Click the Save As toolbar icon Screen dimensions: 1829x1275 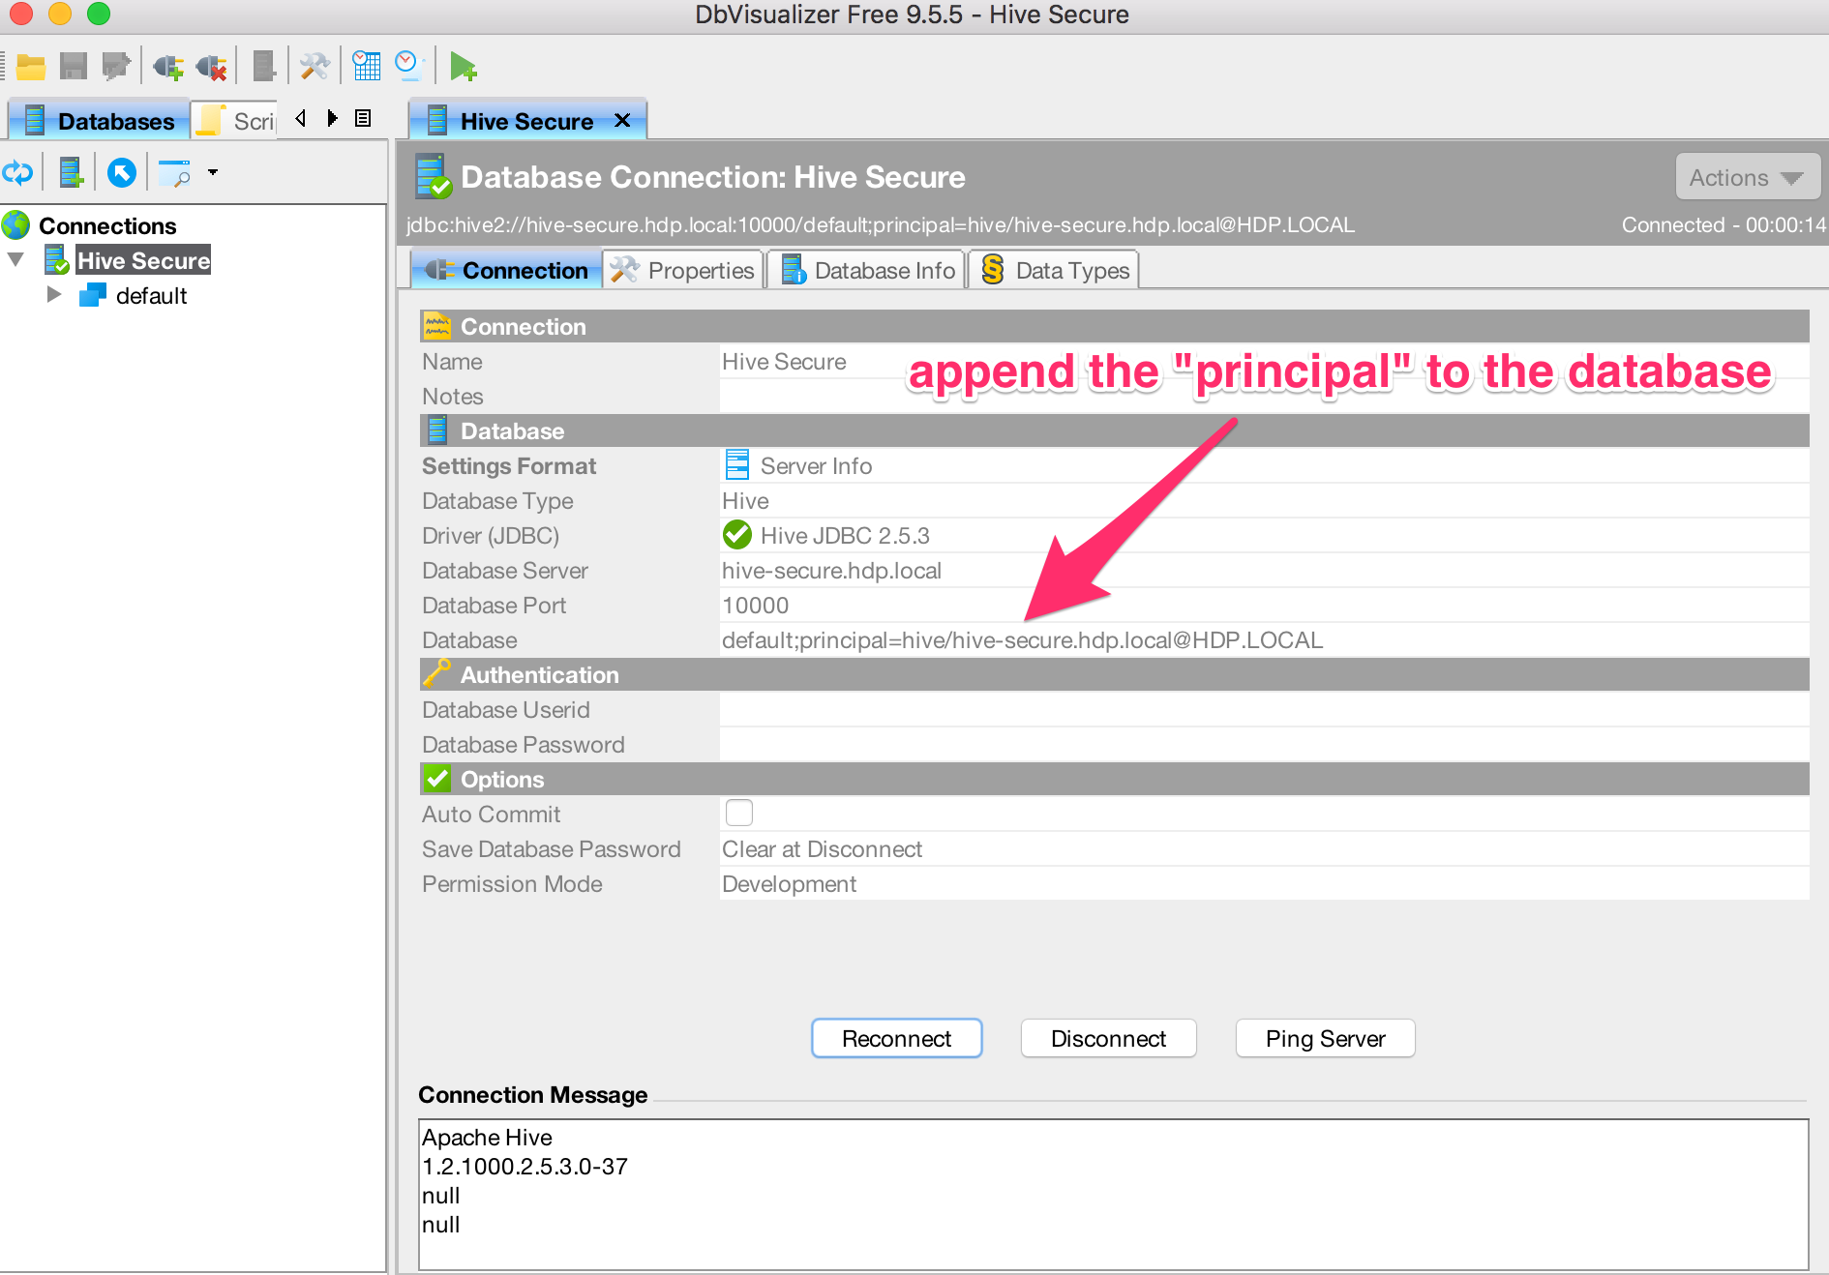pos(116,67)
